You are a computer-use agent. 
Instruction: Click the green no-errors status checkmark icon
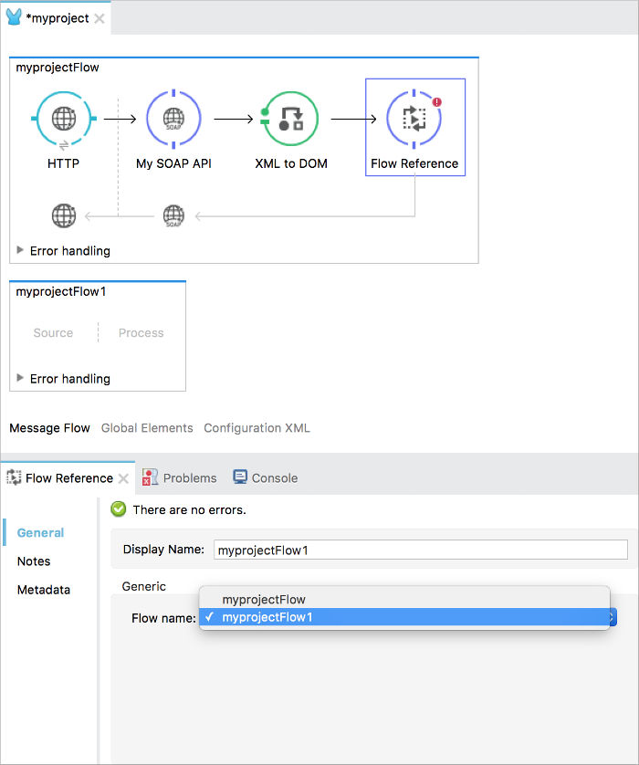tap(119, 509)
